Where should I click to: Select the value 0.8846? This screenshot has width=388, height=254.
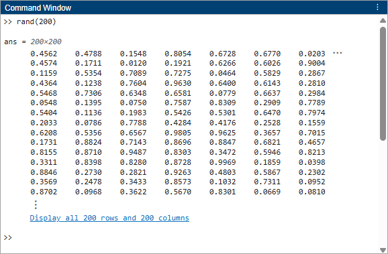click(44, 172)
